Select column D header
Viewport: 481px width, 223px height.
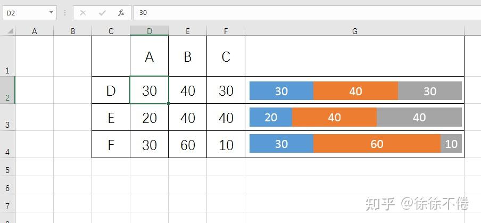click(149, 31)
